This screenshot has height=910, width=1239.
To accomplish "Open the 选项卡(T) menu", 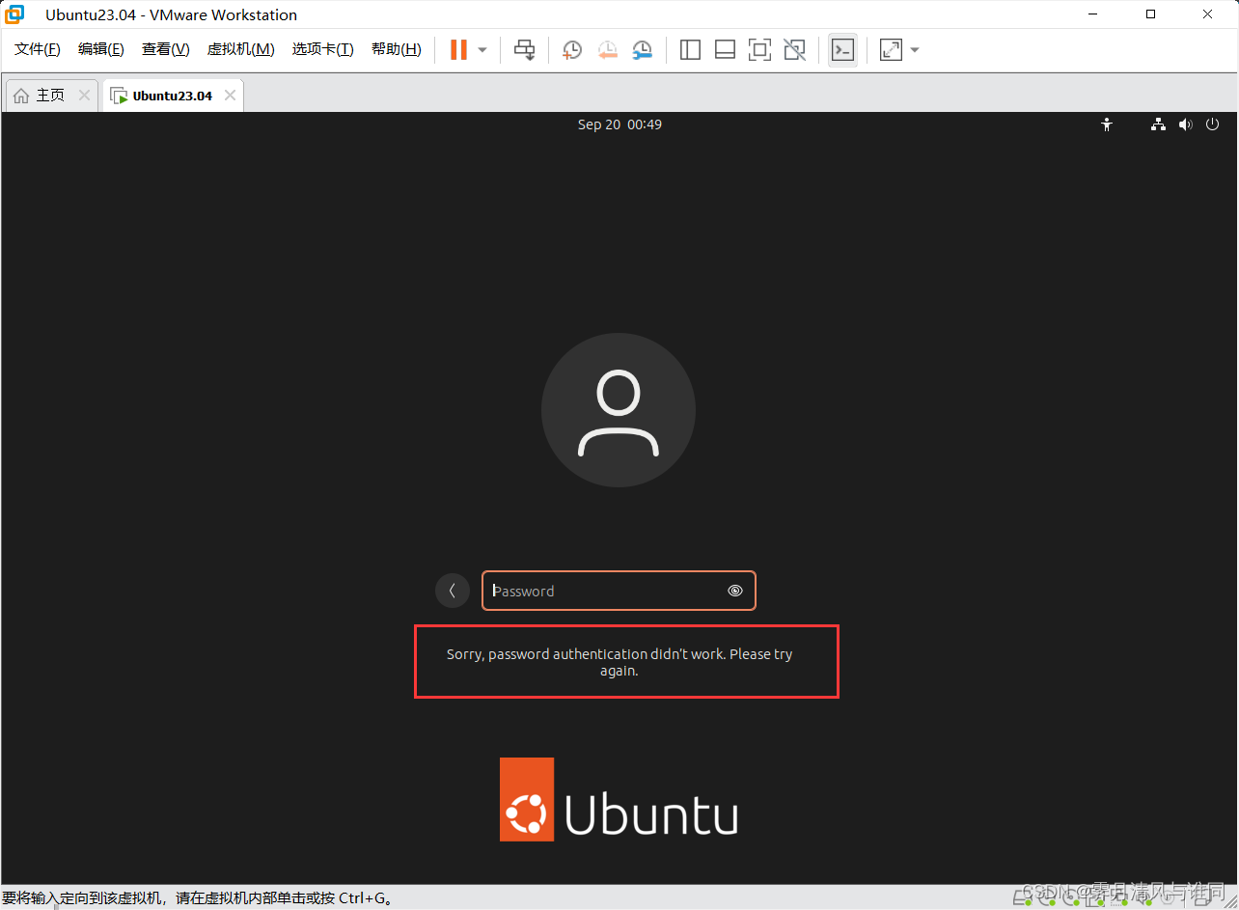I will coord(322,49).
